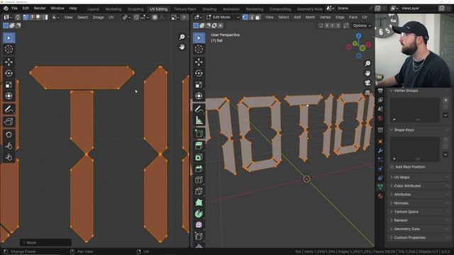The width and height of the screenshot is (454, 255).
Task: Open the File menu
Action: [14, 8]
